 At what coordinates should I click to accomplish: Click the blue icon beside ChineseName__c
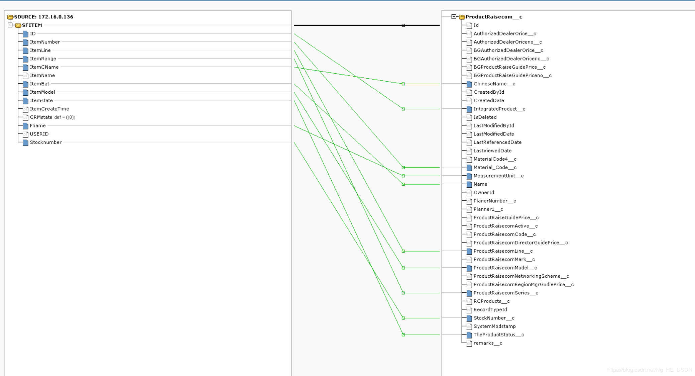pos(469,84)
